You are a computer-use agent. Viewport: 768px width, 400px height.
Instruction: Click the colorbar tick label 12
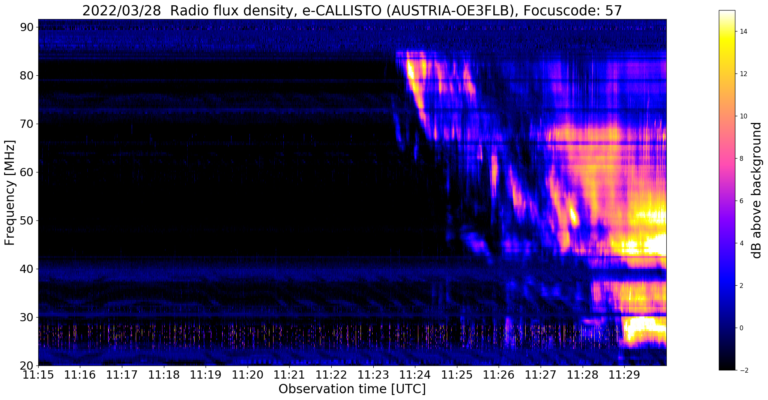743,74
